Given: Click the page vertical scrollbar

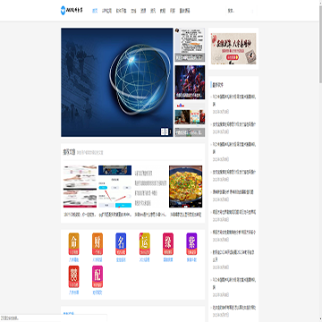Looking at the screenshot, I should [x=320, y=161].
